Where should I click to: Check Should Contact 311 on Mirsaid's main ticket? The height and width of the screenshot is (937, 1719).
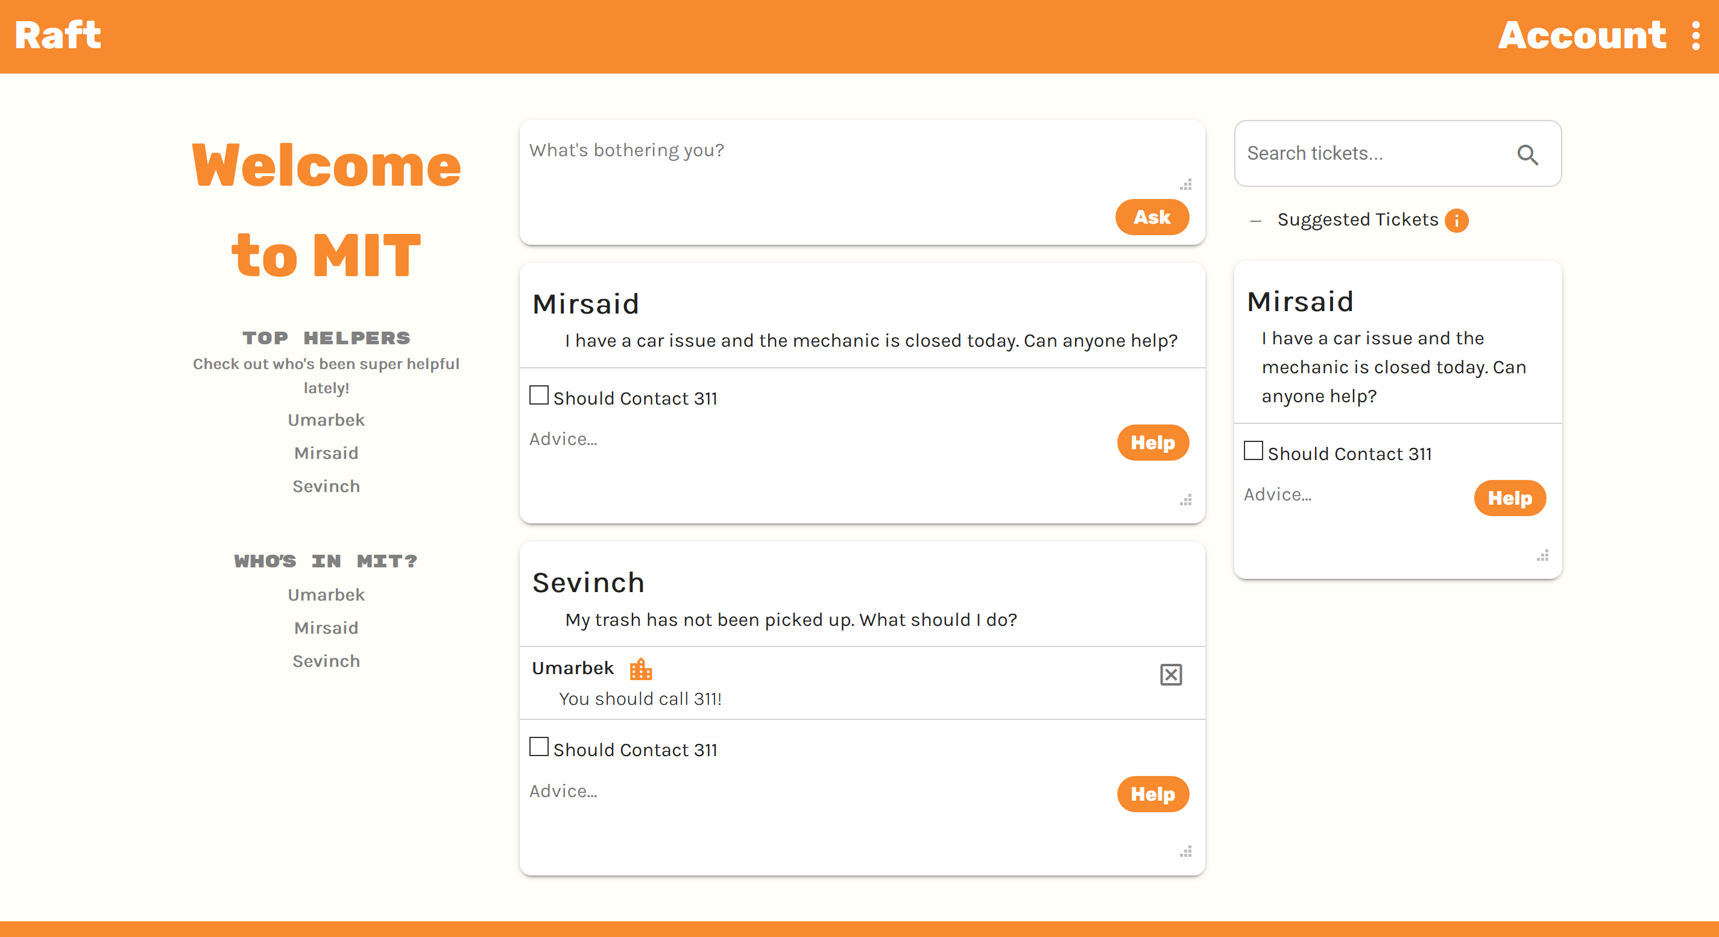pyautogui.click(x=538, y=395)
